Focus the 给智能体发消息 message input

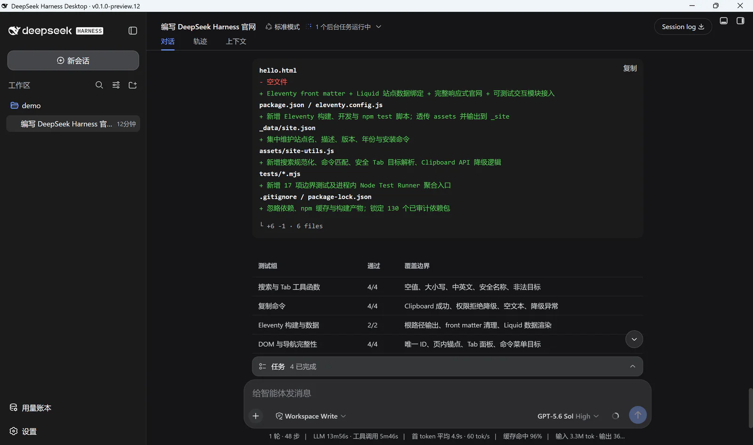447,393
